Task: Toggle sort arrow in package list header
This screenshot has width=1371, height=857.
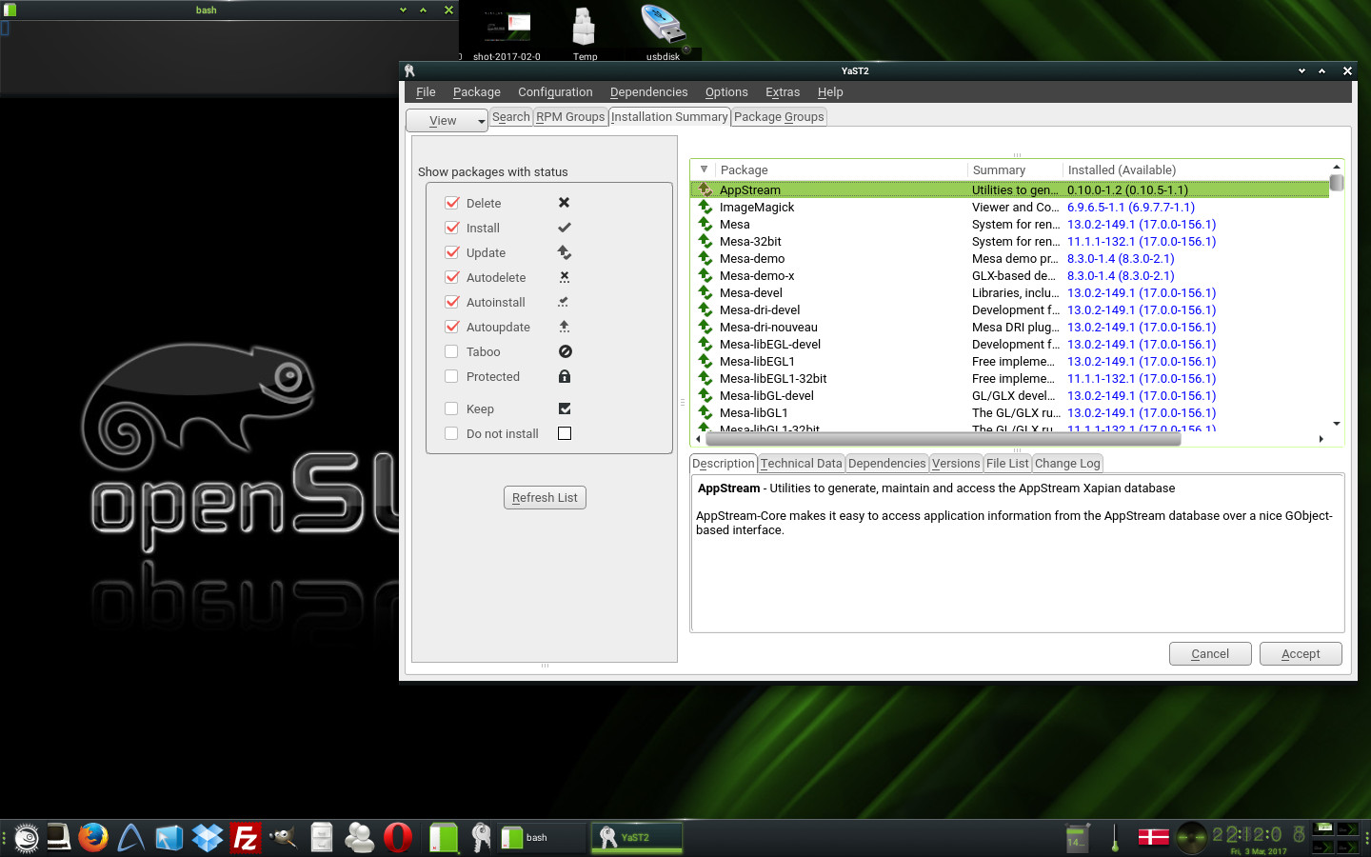Action: click(704, 169)
